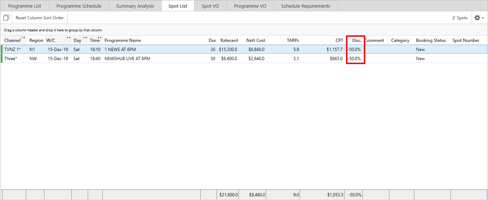Sort by the Category column header
The height and width of the screenshot is (200, 488).
(x=400, y=40)
